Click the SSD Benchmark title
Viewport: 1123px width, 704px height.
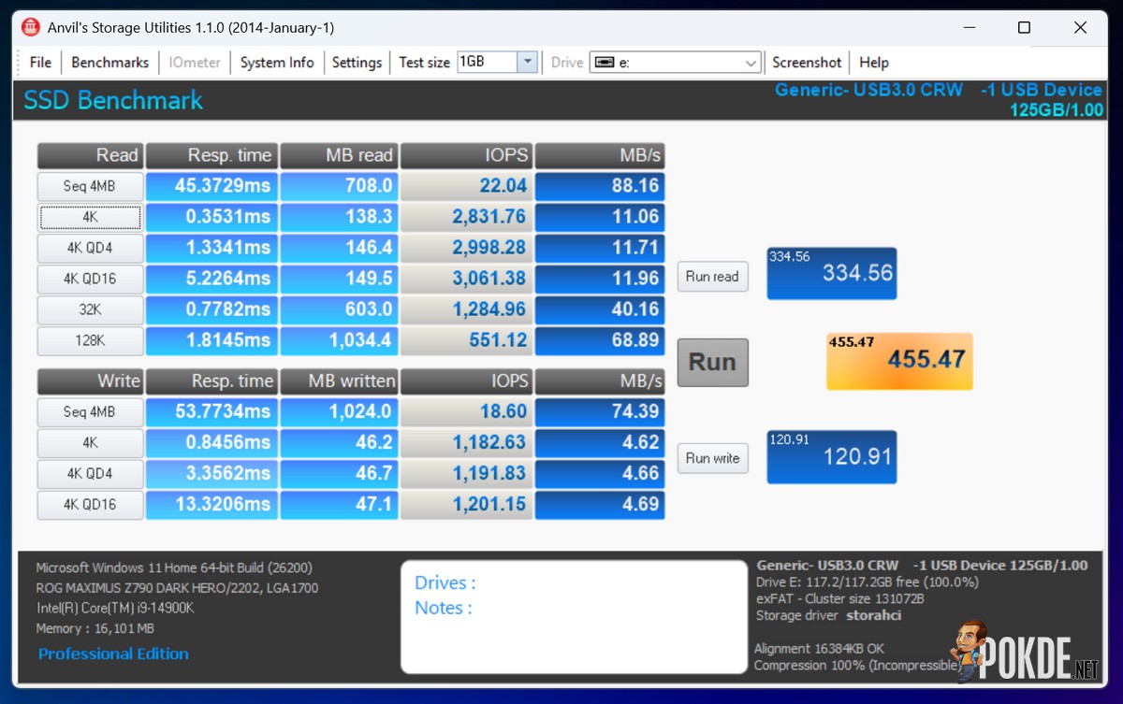coord(113,101)
